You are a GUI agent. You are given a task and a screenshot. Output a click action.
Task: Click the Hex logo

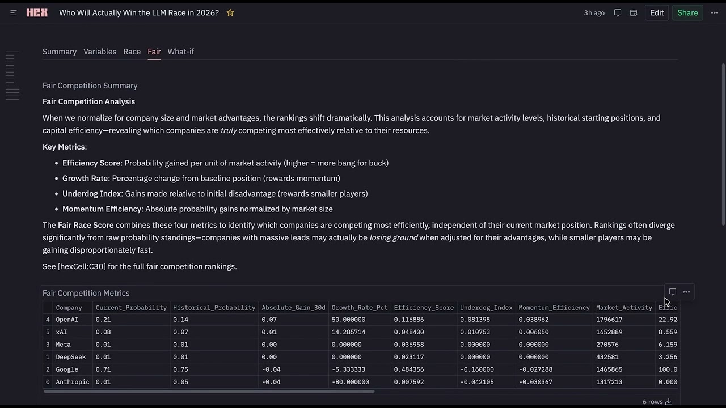(x=37, y=12)
